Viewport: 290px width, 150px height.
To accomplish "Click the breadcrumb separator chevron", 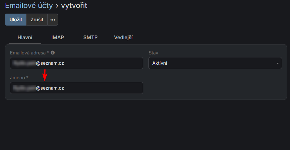I will (57, 6).
